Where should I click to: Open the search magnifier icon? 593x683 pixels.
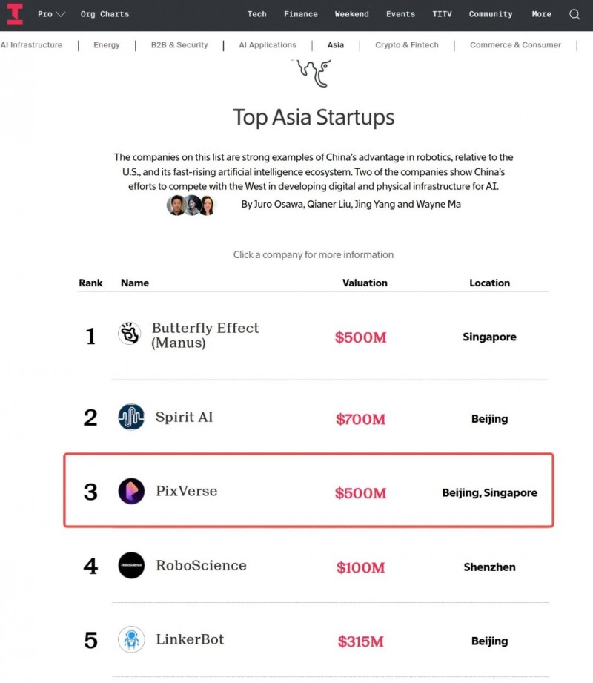tap(574, 14)
